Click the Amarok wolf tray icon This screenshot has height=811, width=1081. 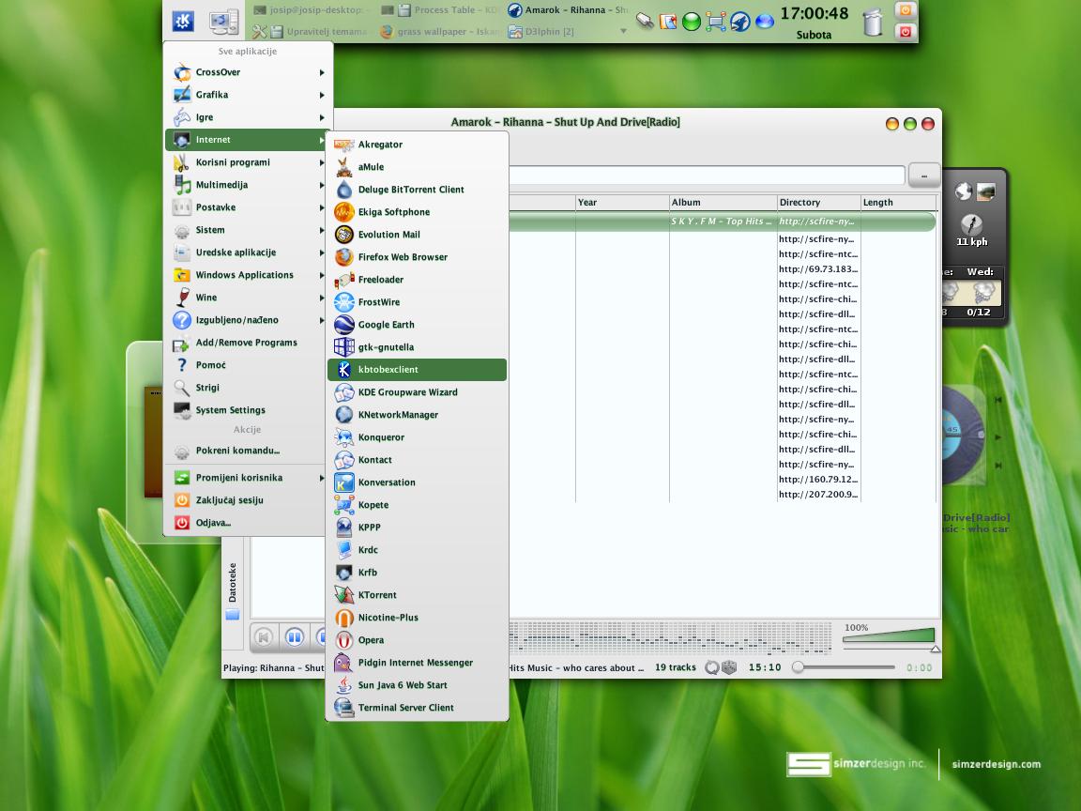(739, 23)
